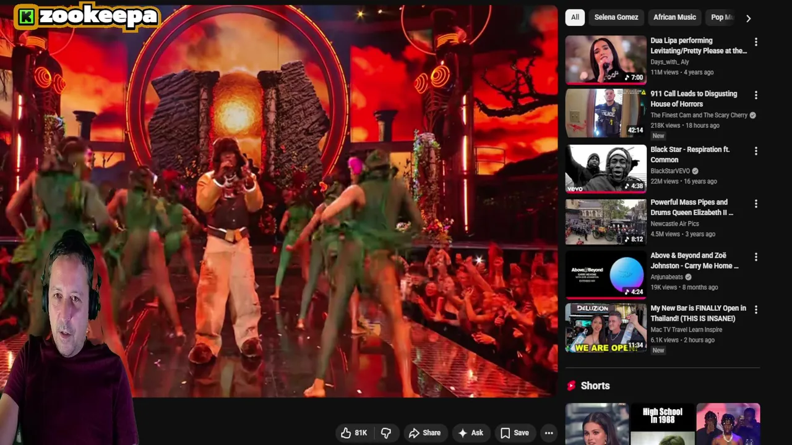The width and height of the screenshot is (792, 445).
Task: Select the African Music filter chip
Action: click(x=674, y=17)
